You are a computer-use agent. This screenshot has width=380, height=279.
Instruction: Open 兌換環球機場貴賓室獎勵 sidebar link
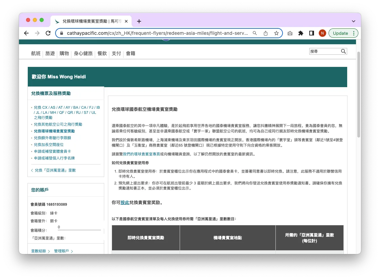pos(54,131)
